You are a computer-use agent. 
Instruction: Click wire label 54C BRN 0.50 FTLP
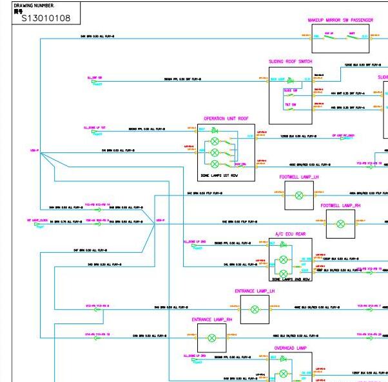[205, 193]
